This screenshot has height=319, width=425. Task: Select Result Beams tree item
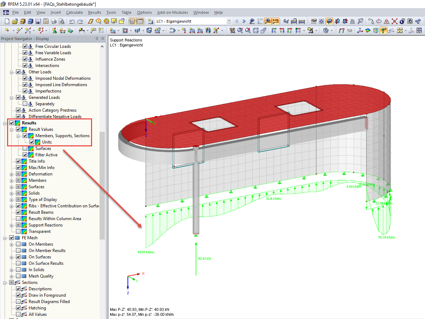coord(41,212)
